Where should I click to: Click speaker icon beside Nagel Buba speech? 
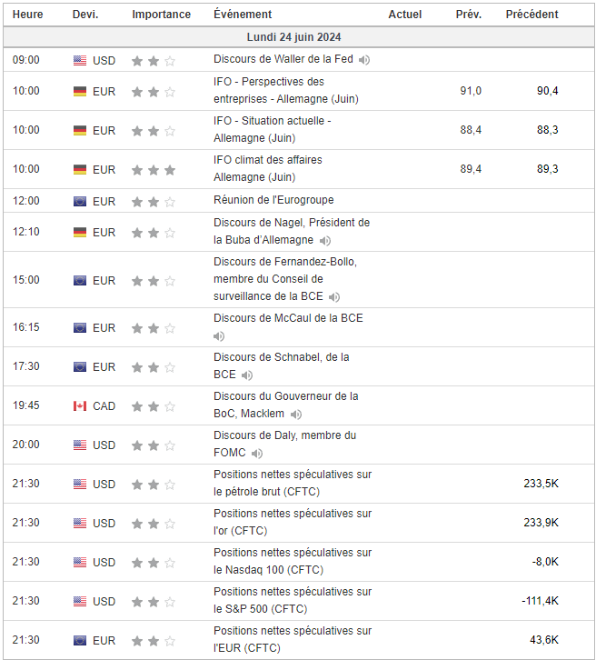click(x=325, y=241)
